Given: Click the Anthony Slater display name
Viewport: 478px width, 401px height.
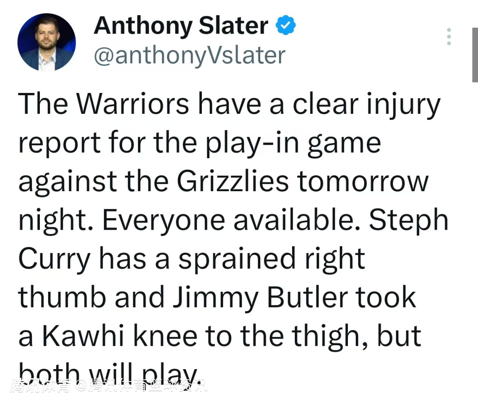Looking at the screenshot, I should [x=181, y=26].
